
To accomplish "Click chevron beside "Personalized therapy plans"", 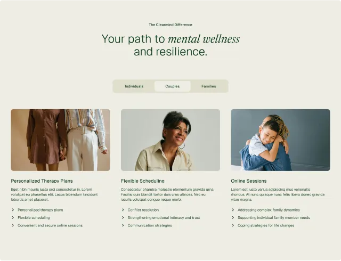I will click(13, 210).
